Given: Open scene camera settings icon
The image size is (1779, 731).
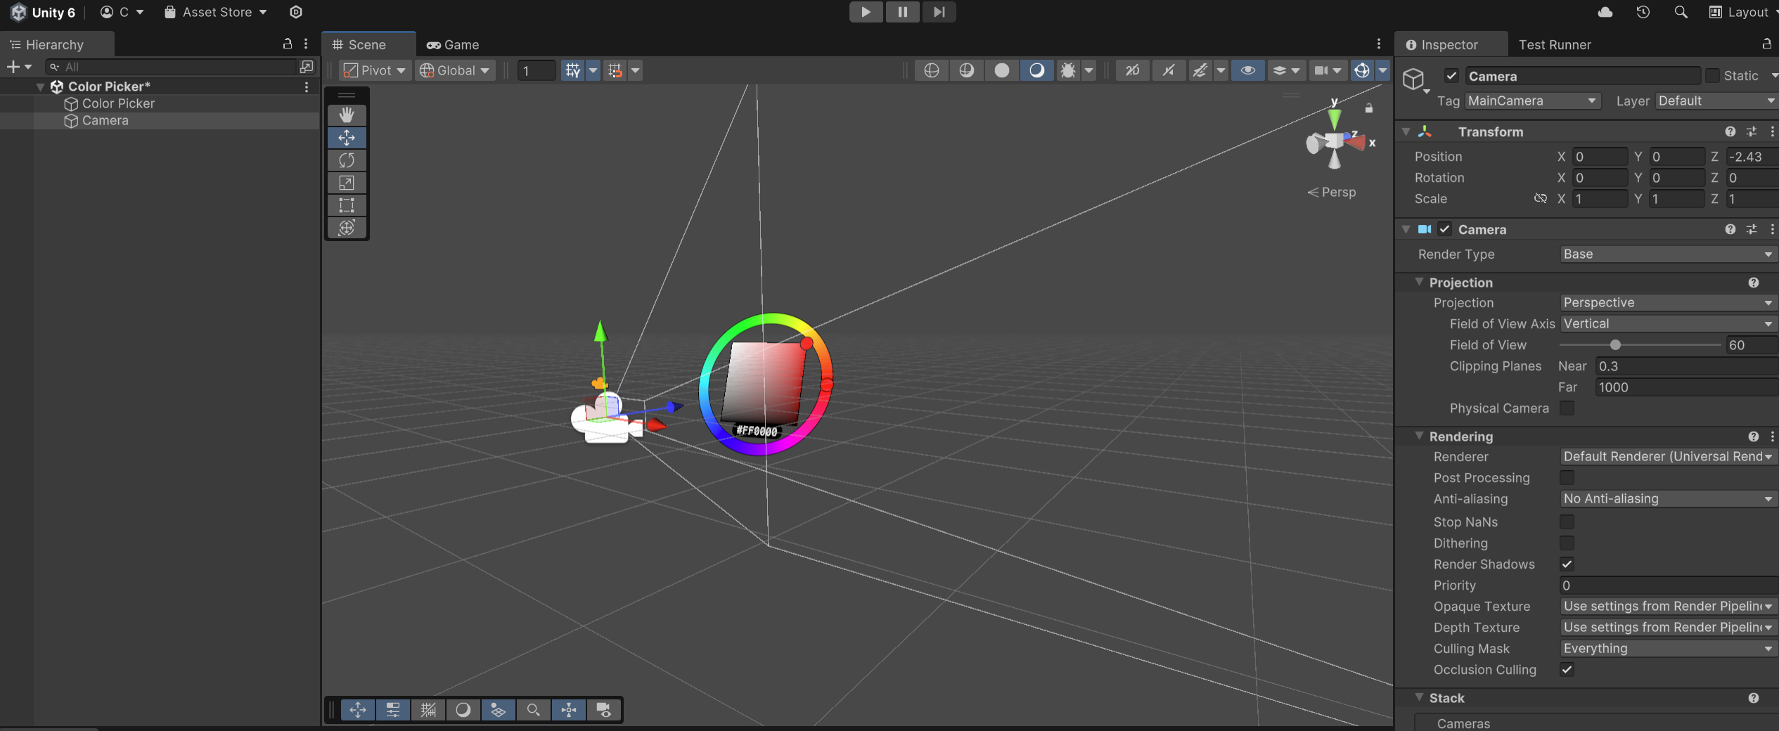Looking at the screenshot, I should tap(1322, 70).
